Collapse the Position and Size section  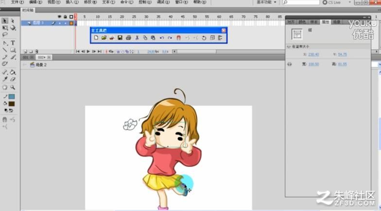289,47
